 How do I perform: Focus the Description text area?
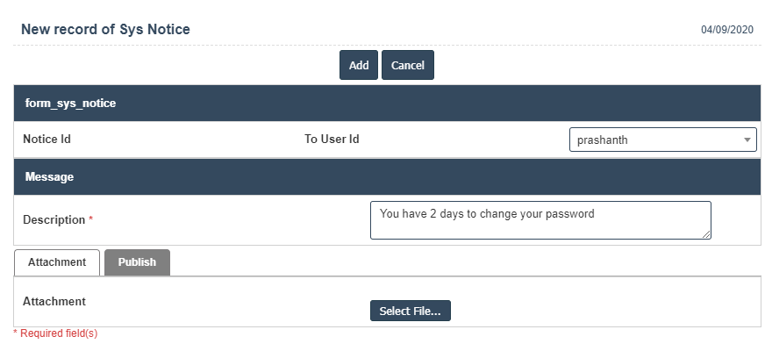coord(540,219)
